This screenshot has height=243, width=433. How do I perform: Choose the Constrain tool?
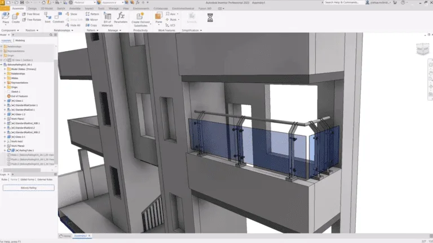(59, 17)
